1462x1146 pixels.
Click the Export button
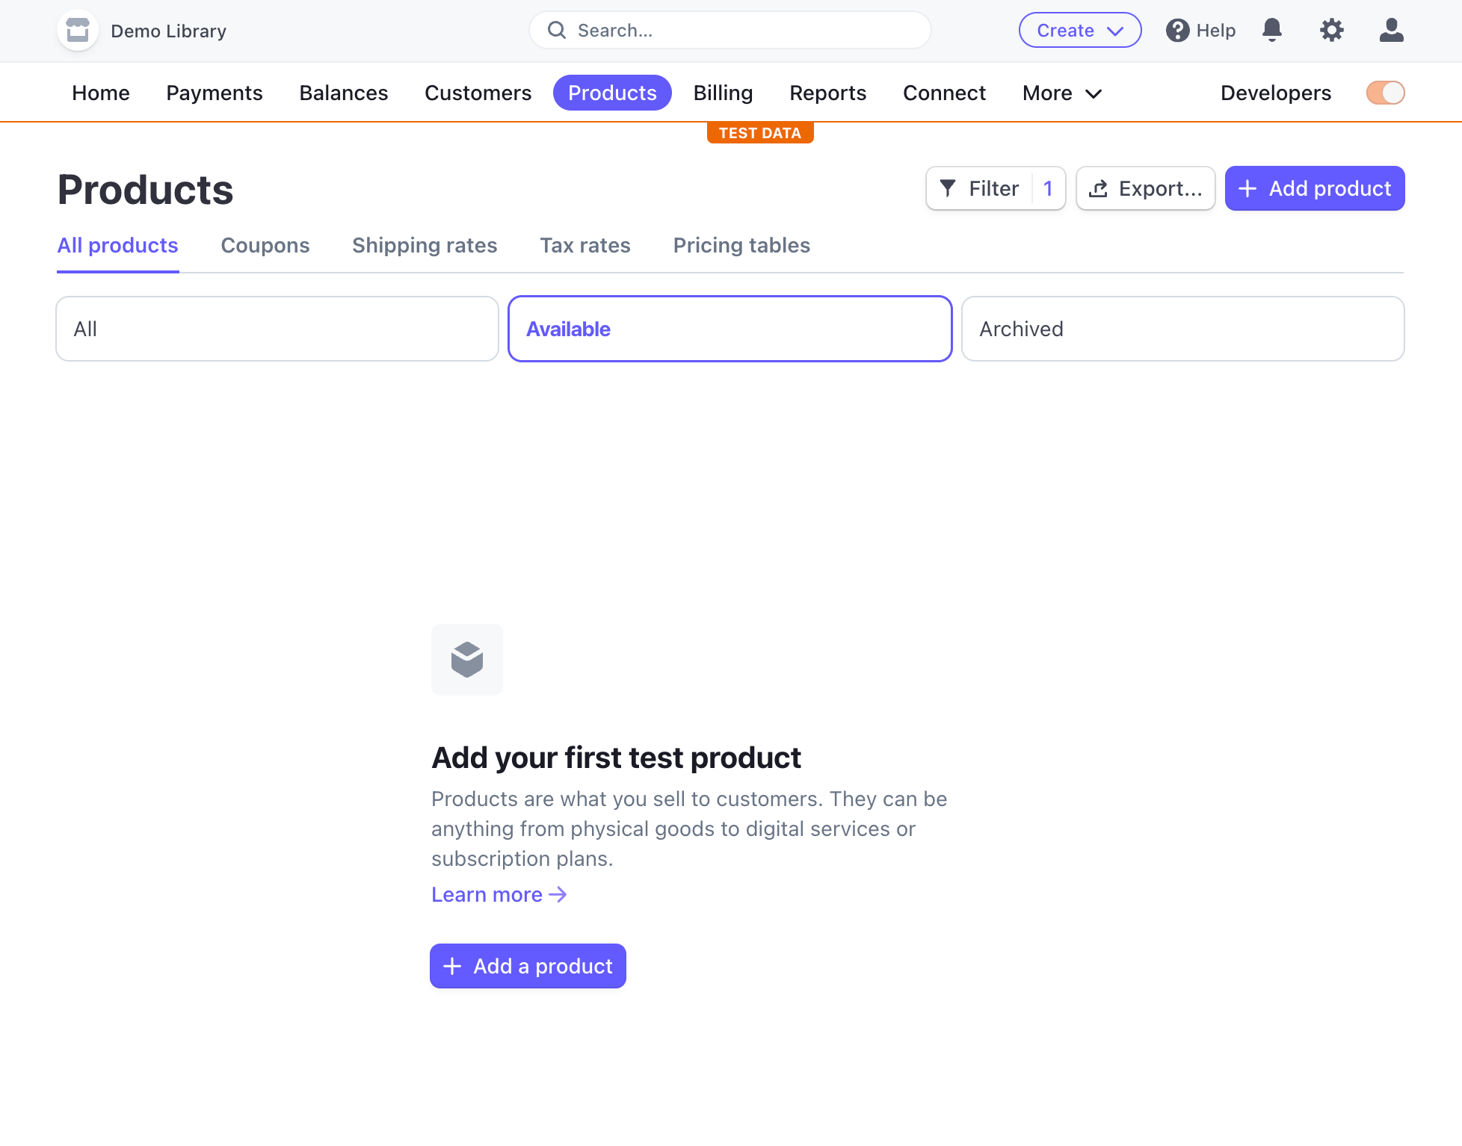[1145, 188]
